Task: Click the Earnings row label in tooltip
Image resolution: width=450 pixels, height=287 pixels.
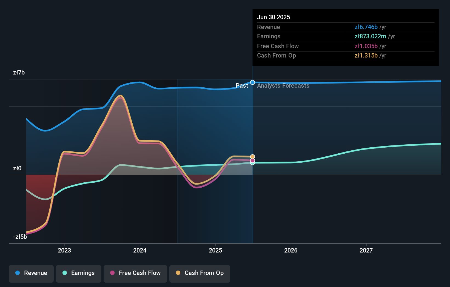Action: (269, 36)
